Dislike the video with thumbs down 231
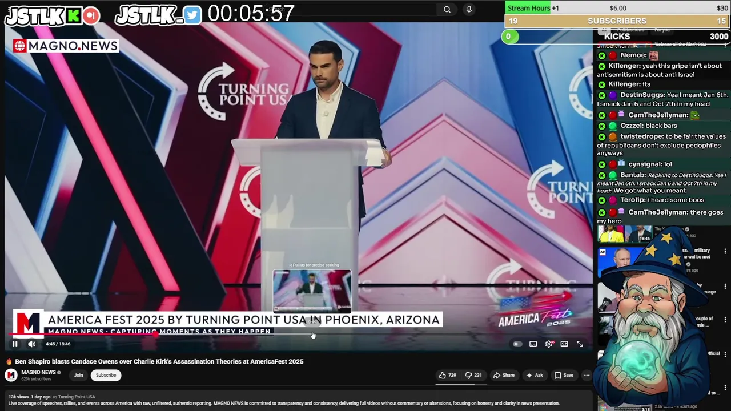Image resolution: width=731 pixels, height=411 pixels. click(x=473, y=375)
